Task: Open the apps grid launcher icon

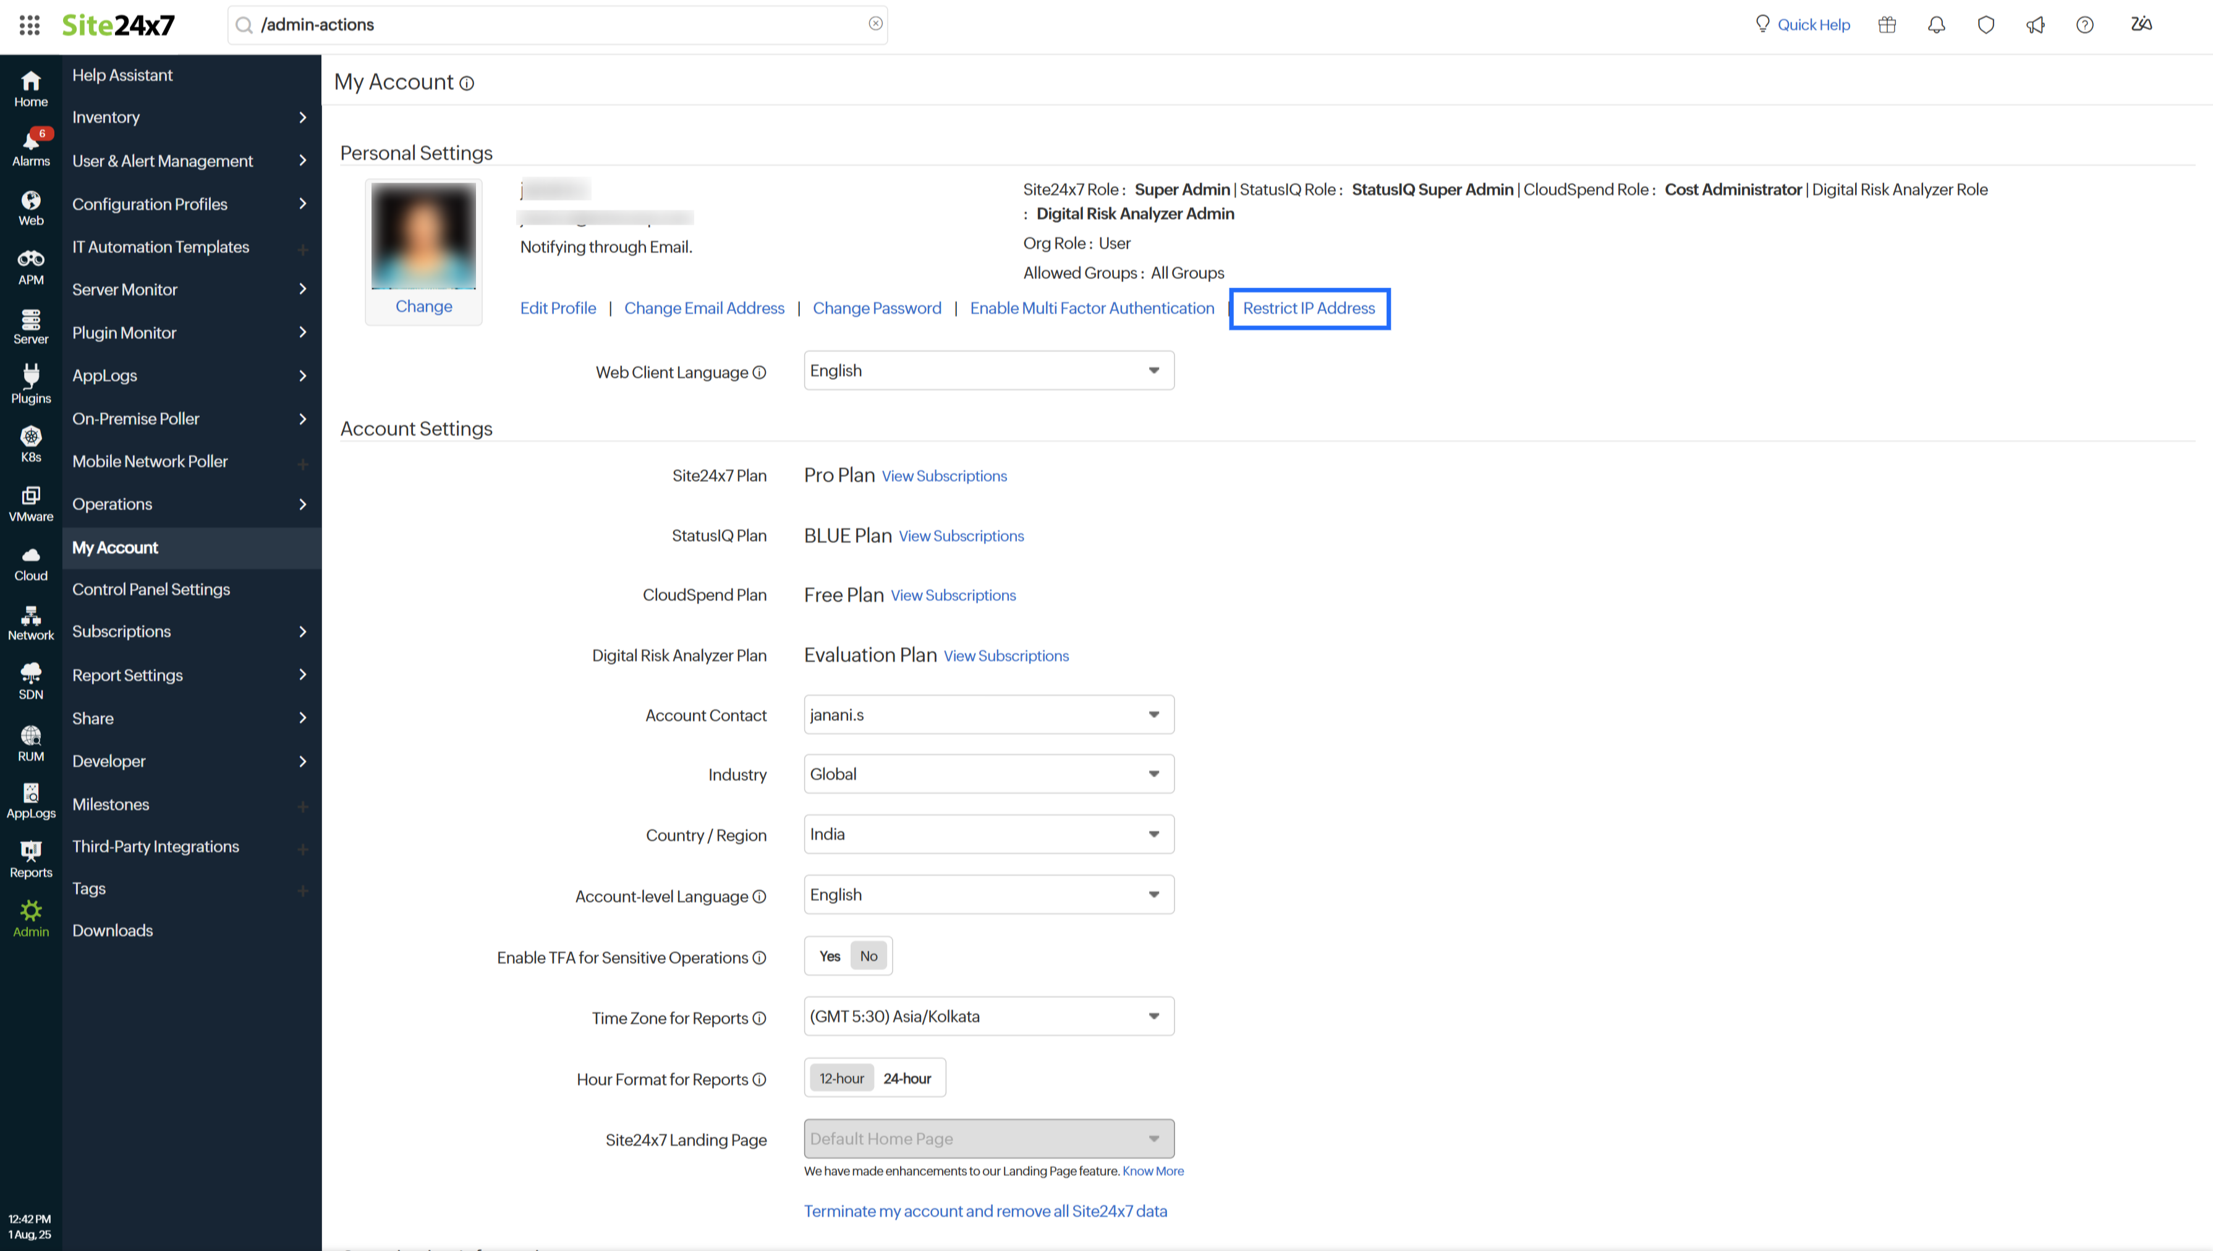Action: point(29,25)
